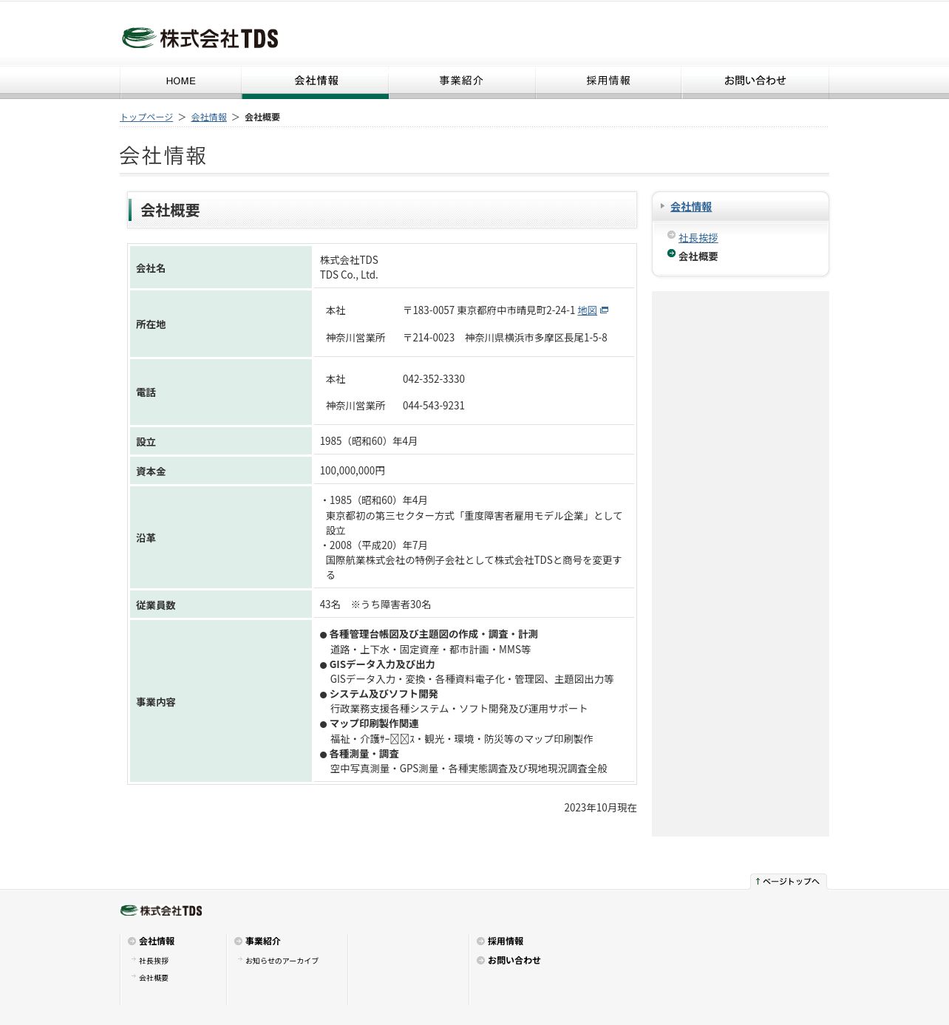Click the circle icon beside footer 会社情報
The height and width of the screenshot is (1025, 949).
pyautogui.click(x=132, y=941)
